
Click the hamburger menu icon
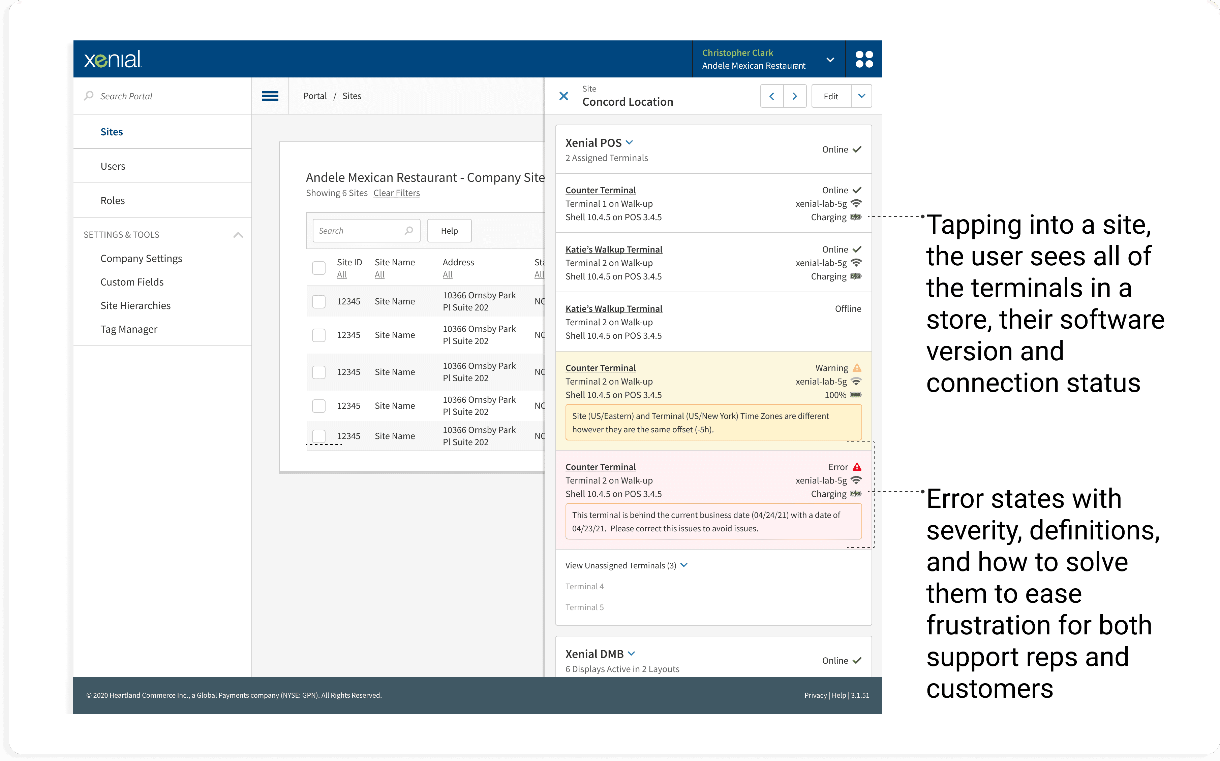pos(270,96)
